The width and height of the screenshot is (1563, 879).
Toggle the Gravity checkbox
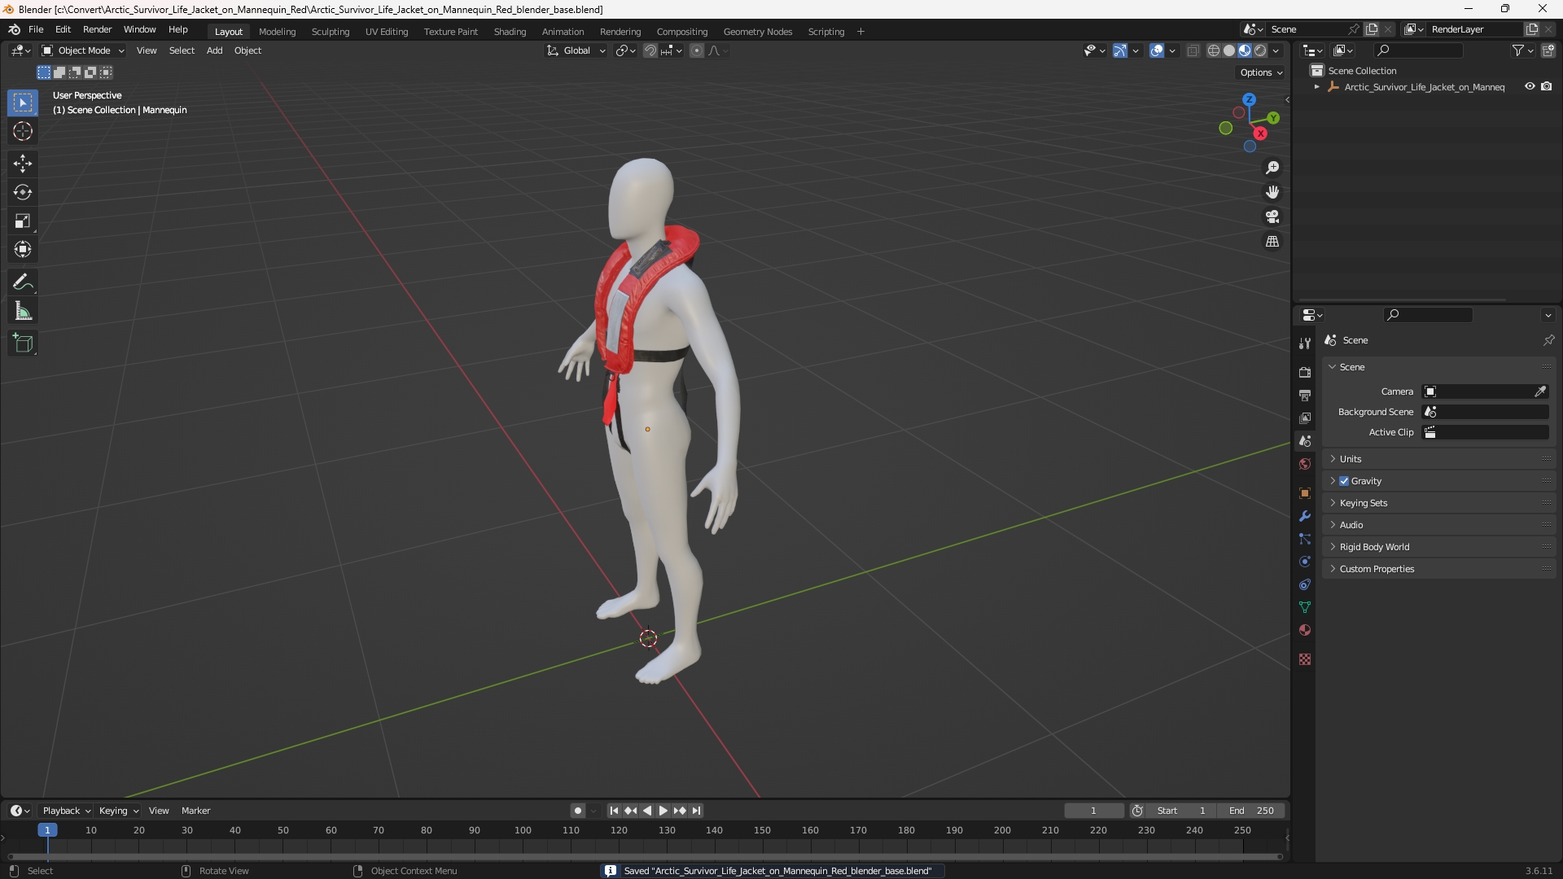click(x=1344, y=481)
